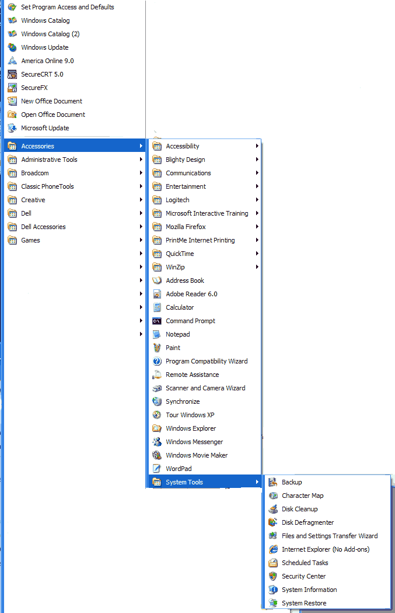
Task: Open Logitech folder
Action: pyautogui.click(x=205, y=200)
